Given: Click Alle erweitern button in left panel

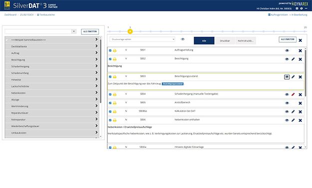Looking at the screenshot, I should point(90,31).
